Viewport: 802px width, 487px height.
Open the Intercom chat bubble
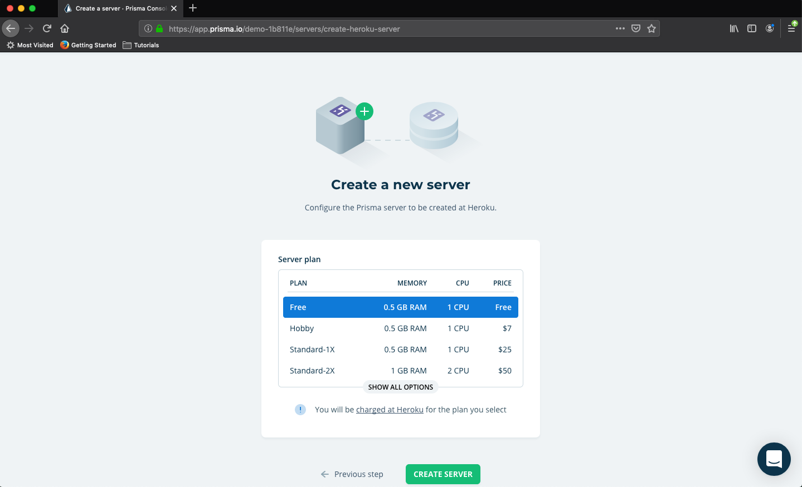click(774, 459)
